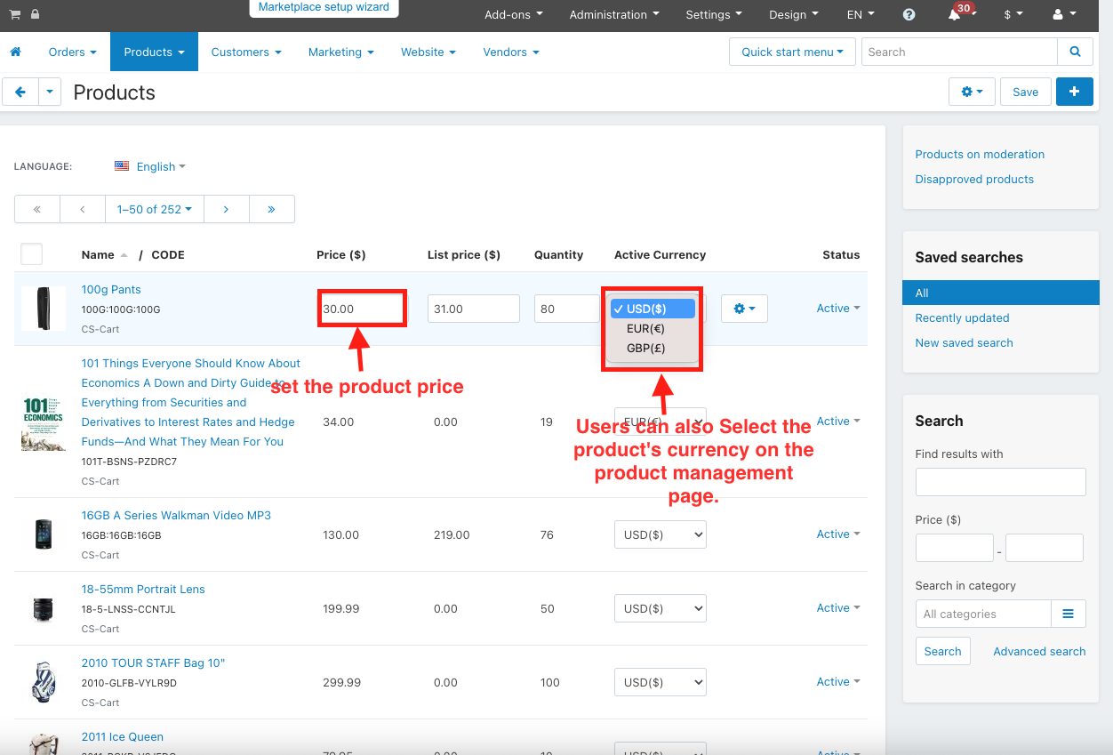The image size is (1113, 755).
Task: Click the 2010 TOUR STAFF Bag thumbnail
Action: [43, 682]
